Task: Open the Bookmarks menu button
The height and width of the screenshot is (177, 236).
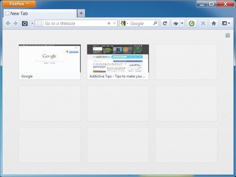Action: pos(226,23)
